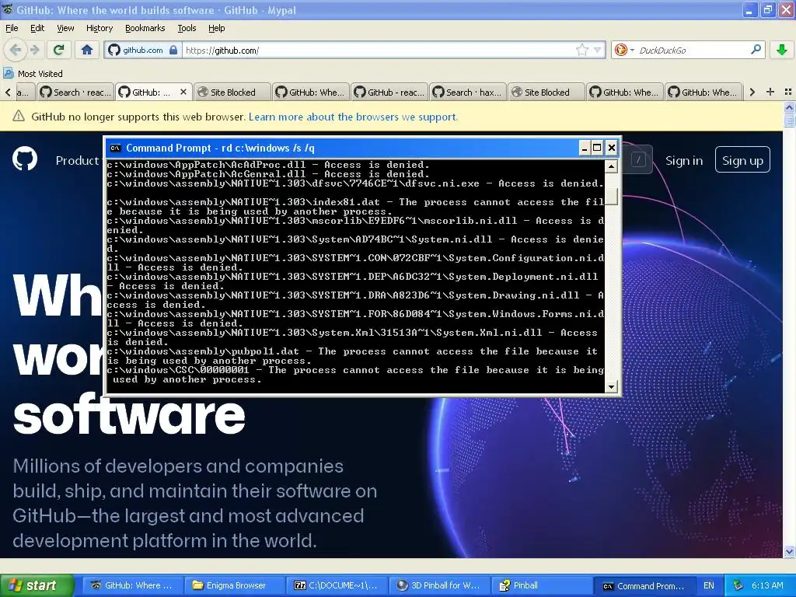796x597 pixels.
Task: Open the Windows Start menu
Action: tap(36, 585)
